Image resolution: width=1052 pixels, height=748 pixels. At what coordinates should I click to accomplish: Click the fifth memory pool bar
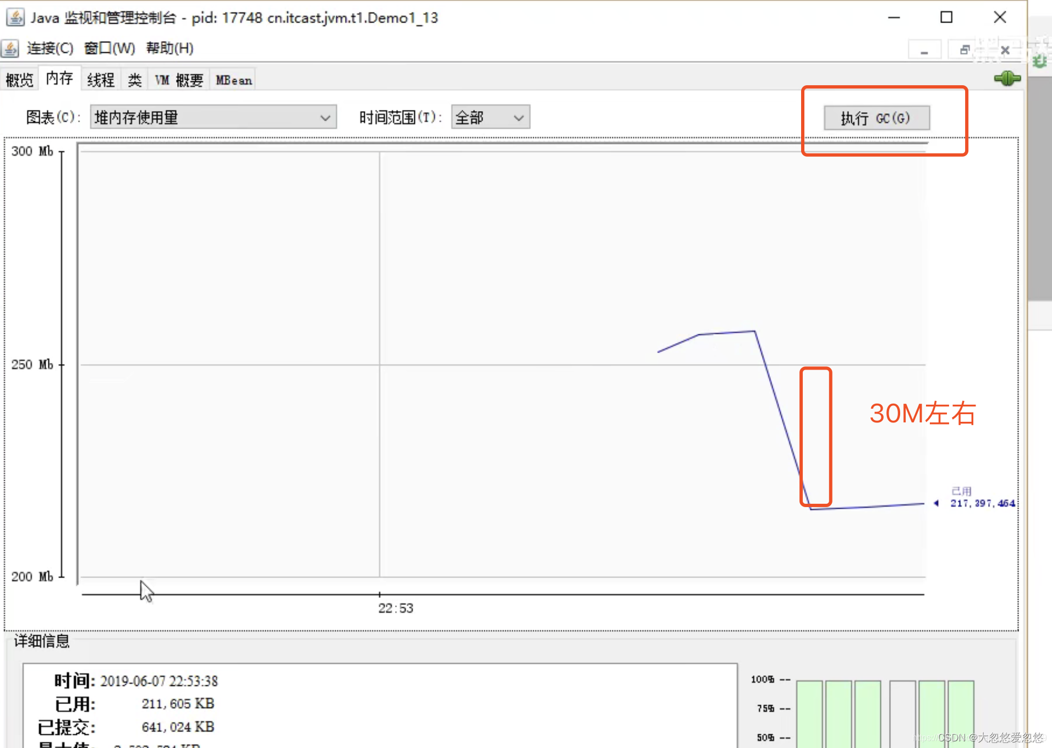point(932,714)
